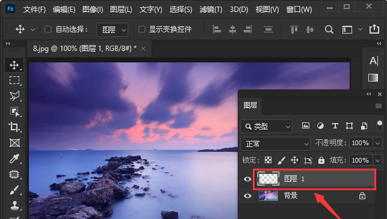
Task: Click the 背景 layer thumbnail
Action: (x=268, y=196)
